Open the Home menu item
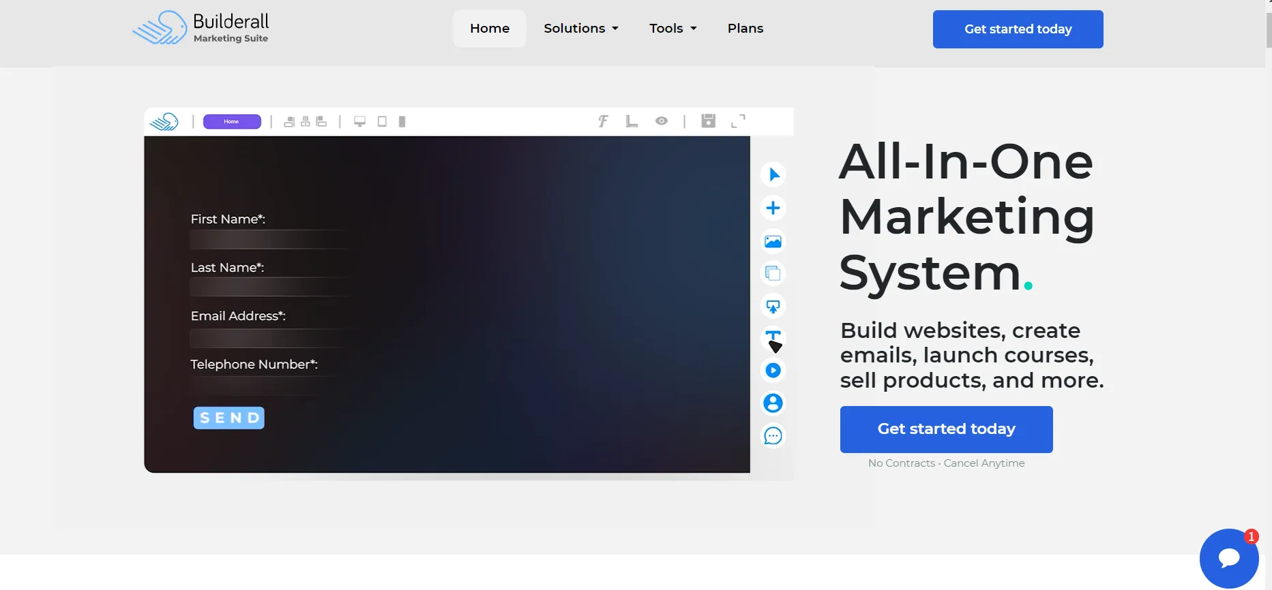The height and width of the screenshot is (590, 1272). pos(490,29)
